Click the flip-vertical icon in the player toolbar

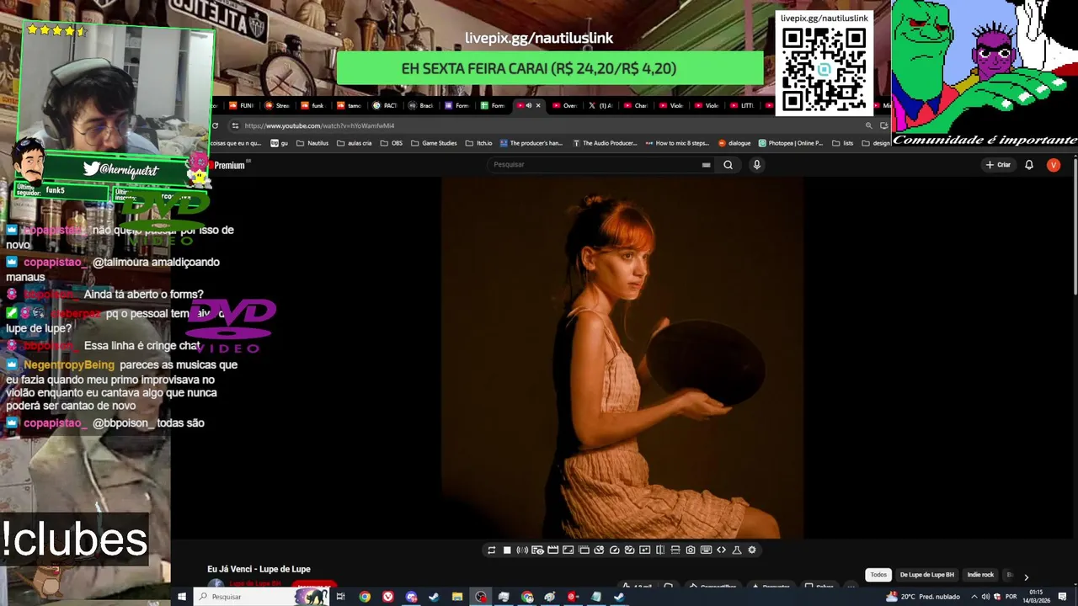[675, 550]
